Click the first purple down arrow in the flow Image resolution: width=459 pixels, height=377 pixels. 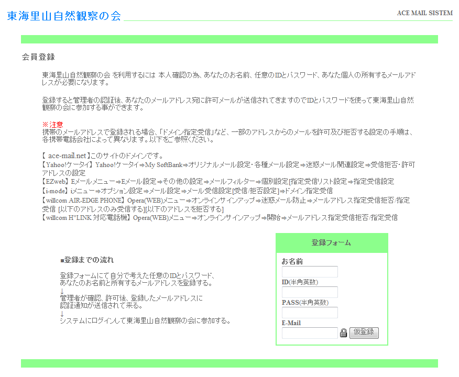click(62, 291)
